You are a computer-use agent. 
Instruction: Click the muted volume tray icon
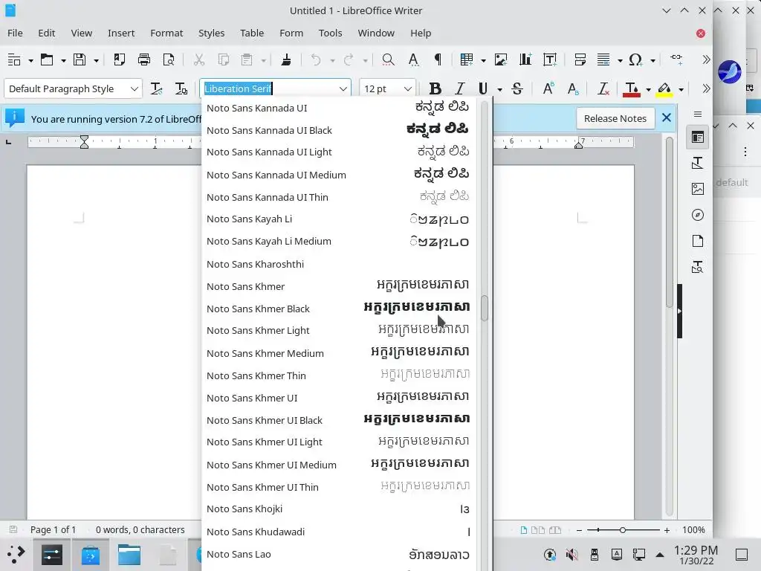[x=572, y=554]
